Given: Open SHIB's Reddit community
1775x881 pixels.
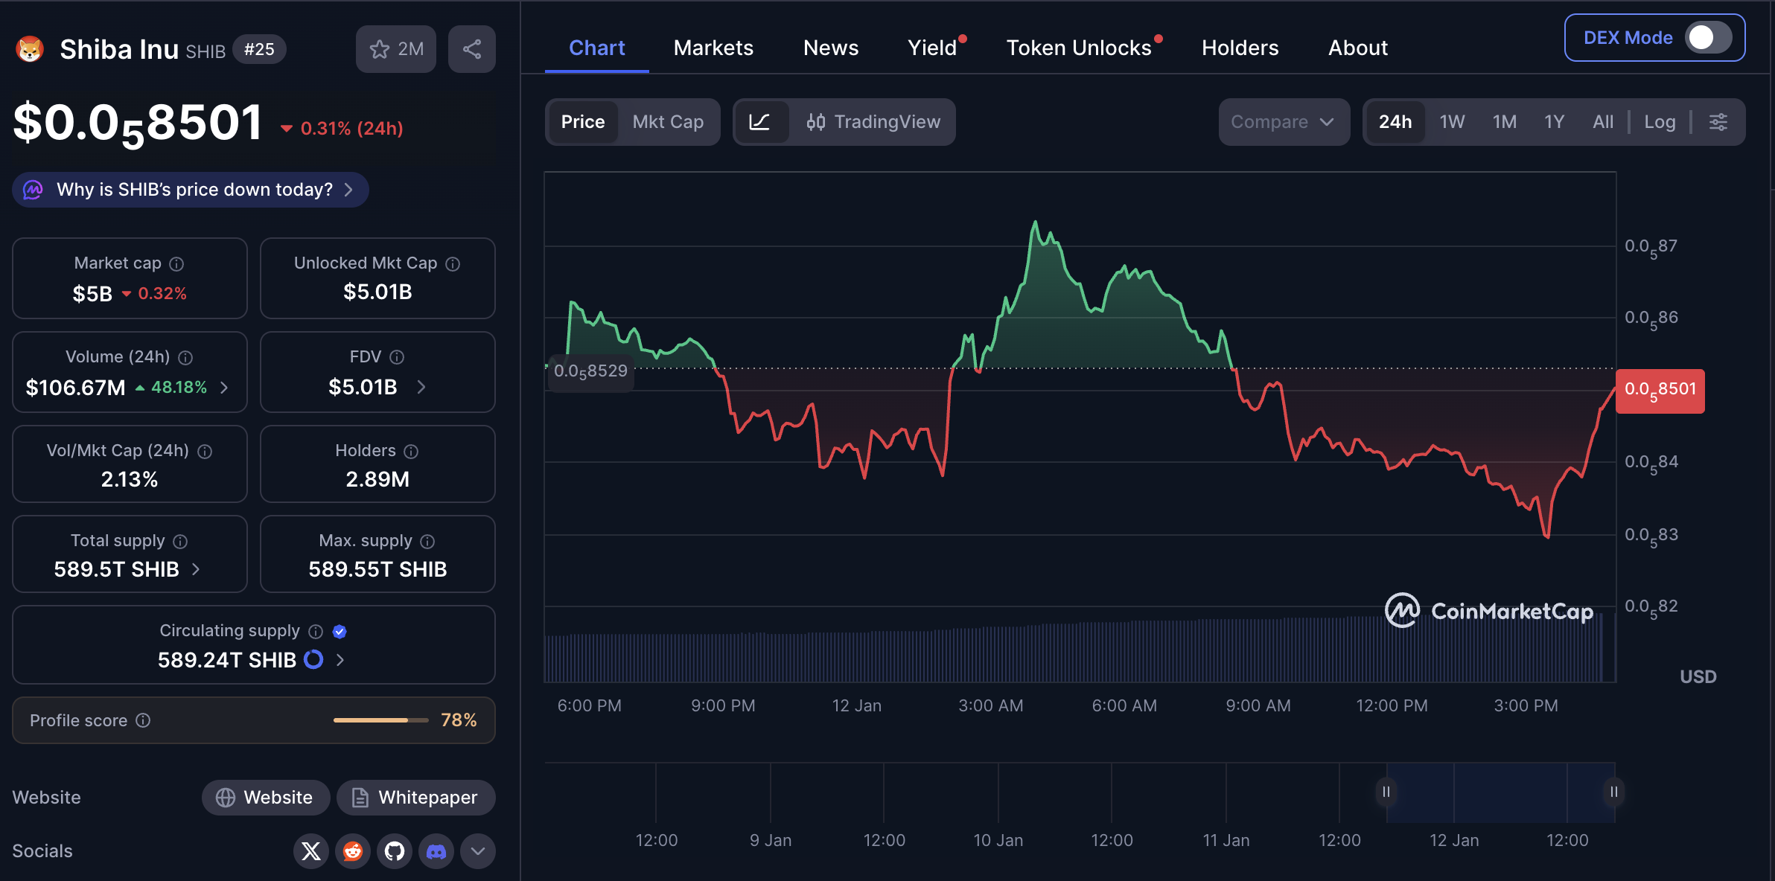Looking at the screenshot, I should point(353,851).
